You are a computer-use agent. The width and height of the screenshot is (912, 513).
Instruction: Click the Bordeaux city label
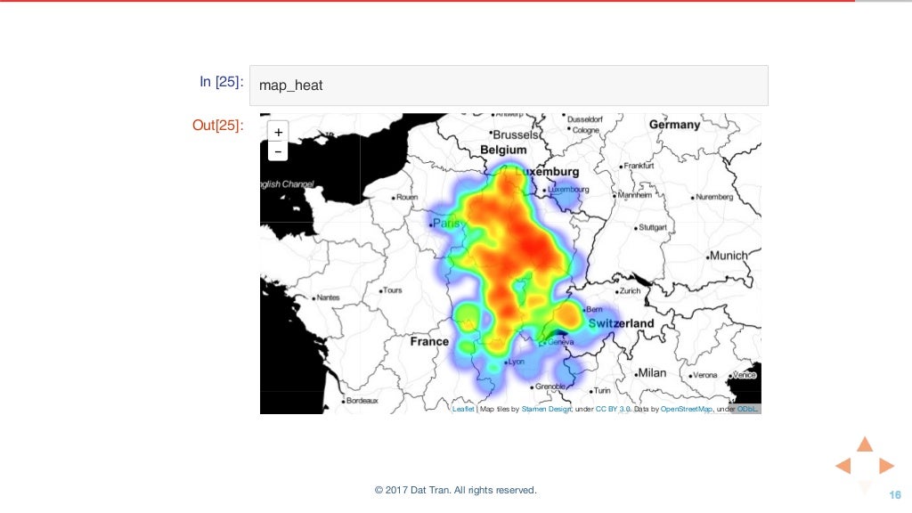(x=362, y=401)
